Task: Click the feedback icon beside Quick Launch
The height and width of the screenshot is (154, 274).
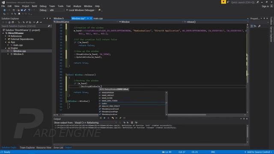Action: tap(228, 2)
